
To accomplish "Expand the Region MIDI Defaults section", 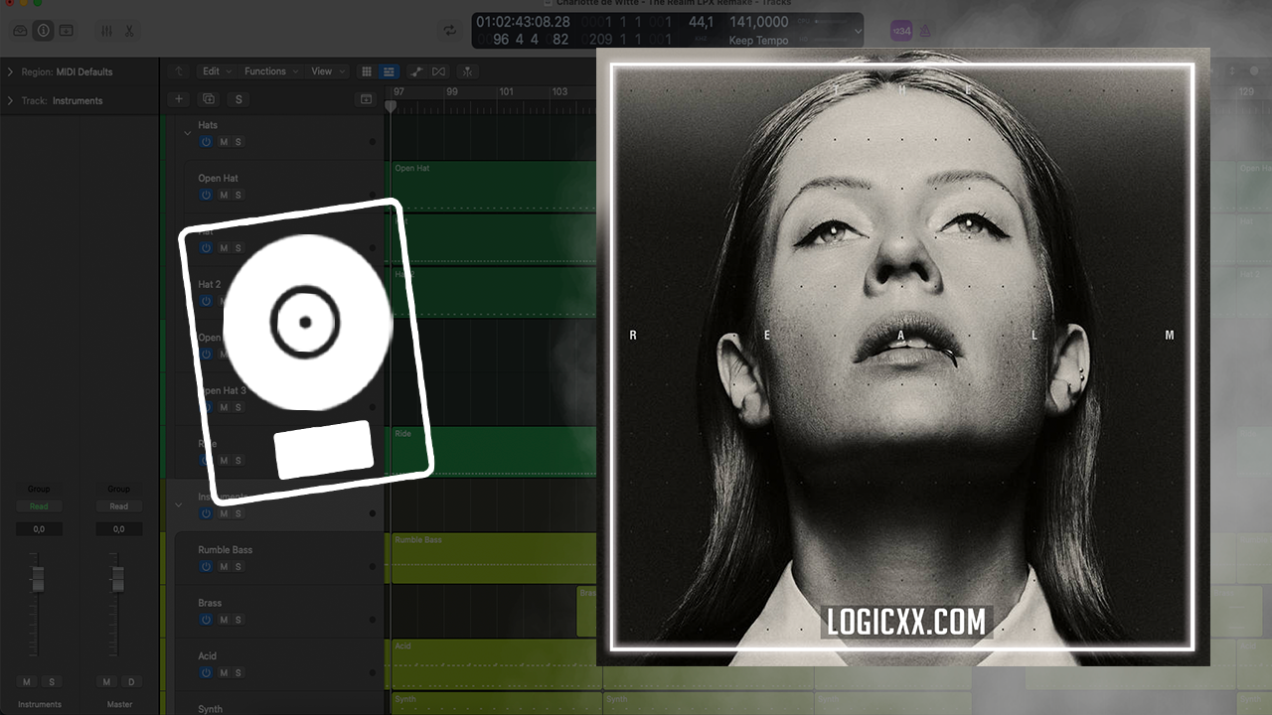I will click(10, 71).
